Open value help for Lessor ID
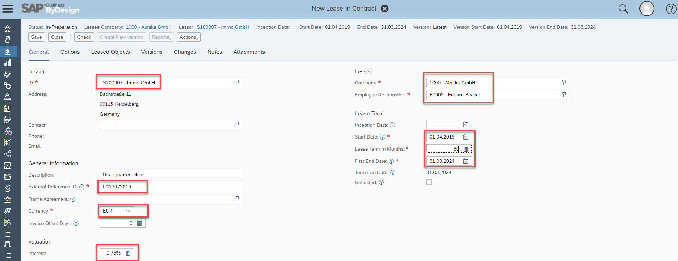 click(x=236, y=83)
